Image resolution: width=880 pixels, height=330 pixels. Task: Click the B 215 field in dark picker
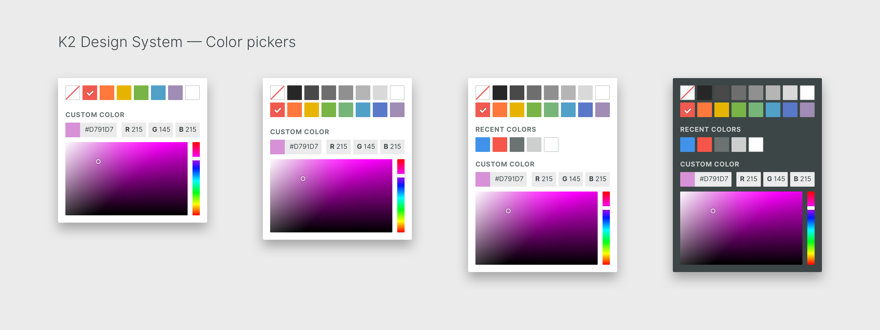(x=802, y=179)
